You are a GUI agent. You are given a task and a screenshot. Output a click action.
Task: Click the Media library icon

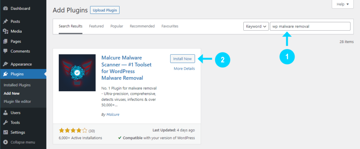tap(6, 31)
